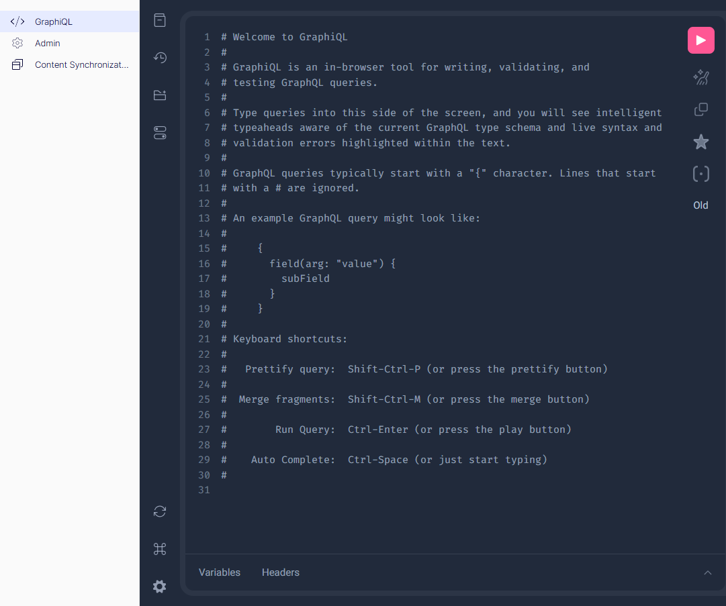Select GraphiQL in the left navigation
Viewport: 726px width, 606px height.
[x=69, y=21]
